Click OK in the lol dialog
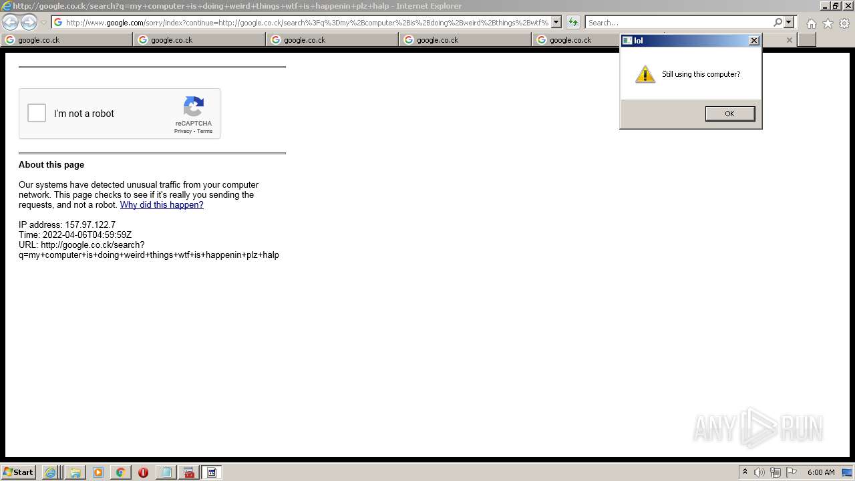Viewport: 855px width, 481px height. point(729,114)
